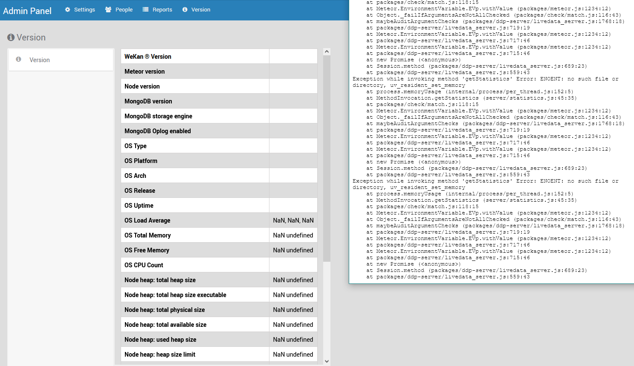
Task: Open the Reports page
Action: click(161, 9)
